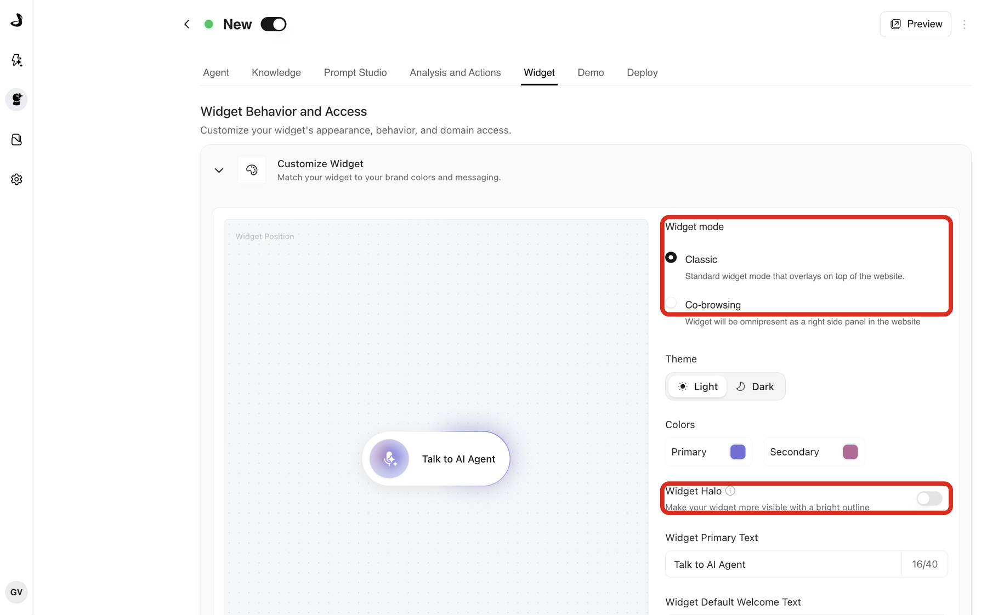Switch to the Knowledge tab
The width and height of the screenshot is (987, 615).
pos(276,72)
